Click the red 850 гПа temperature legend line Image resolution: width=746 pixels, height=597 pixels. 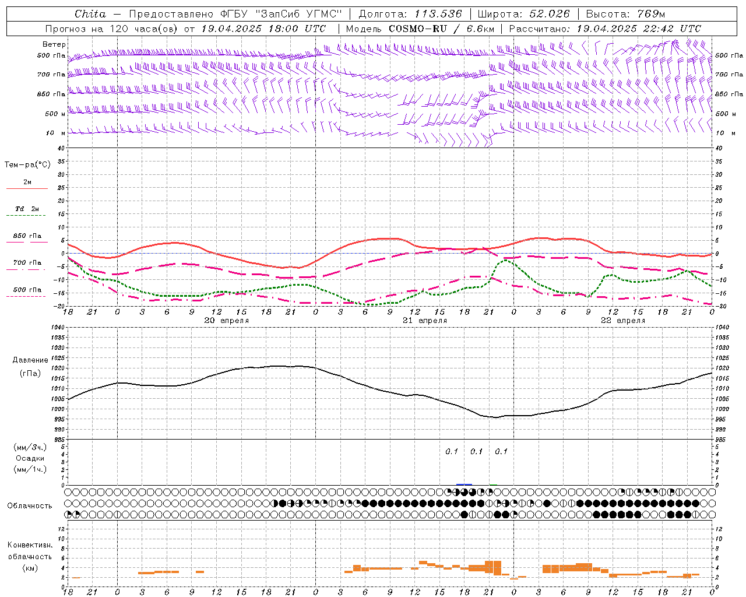(27, 242)
